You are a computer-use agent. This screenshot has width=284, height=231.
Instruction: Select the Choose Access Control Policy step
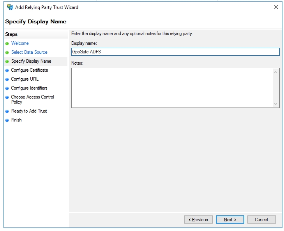click(33, 99)
